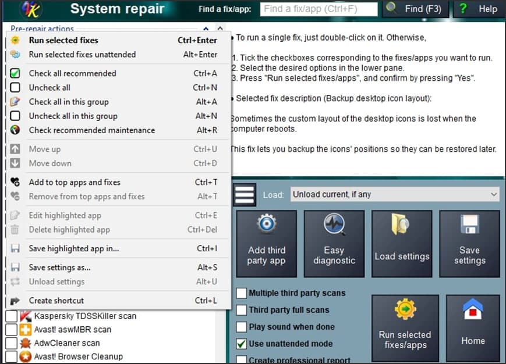Tick the Kaspersky TDSSKiller scan checkbox
506x364 pixels.
(11, 316)
